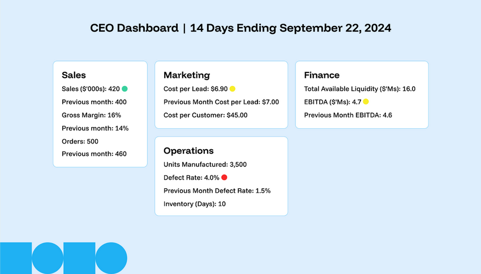Click the Cost per Customer: $45.00 line
This screenshot has width=481, height=274.
click(205, 115)
